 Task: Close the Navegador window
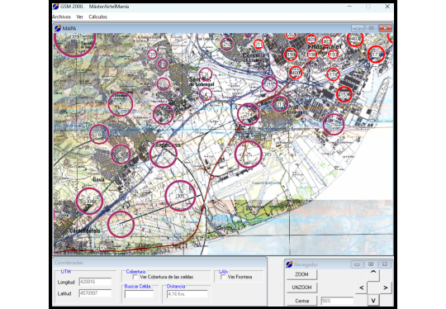(x=385, y=264)
